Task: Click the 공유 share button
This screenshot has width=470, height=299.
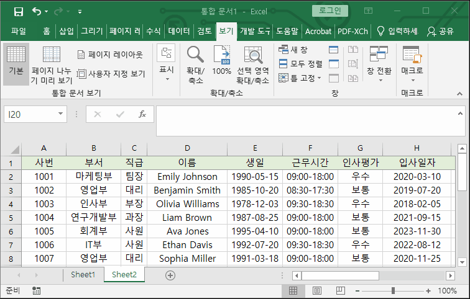Action: click(x=440, y=31)
